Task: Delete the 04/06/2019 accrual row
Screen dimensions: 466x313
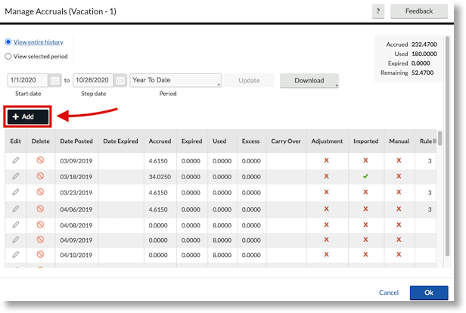Action: point(40,209)
